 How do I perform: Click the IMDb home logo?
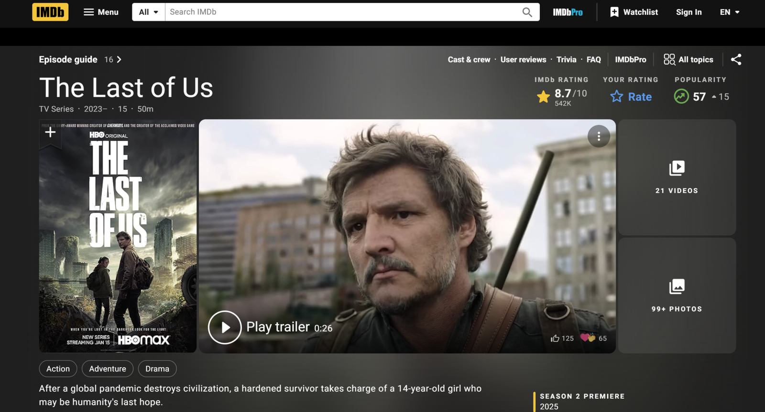(x=50, y=12)
